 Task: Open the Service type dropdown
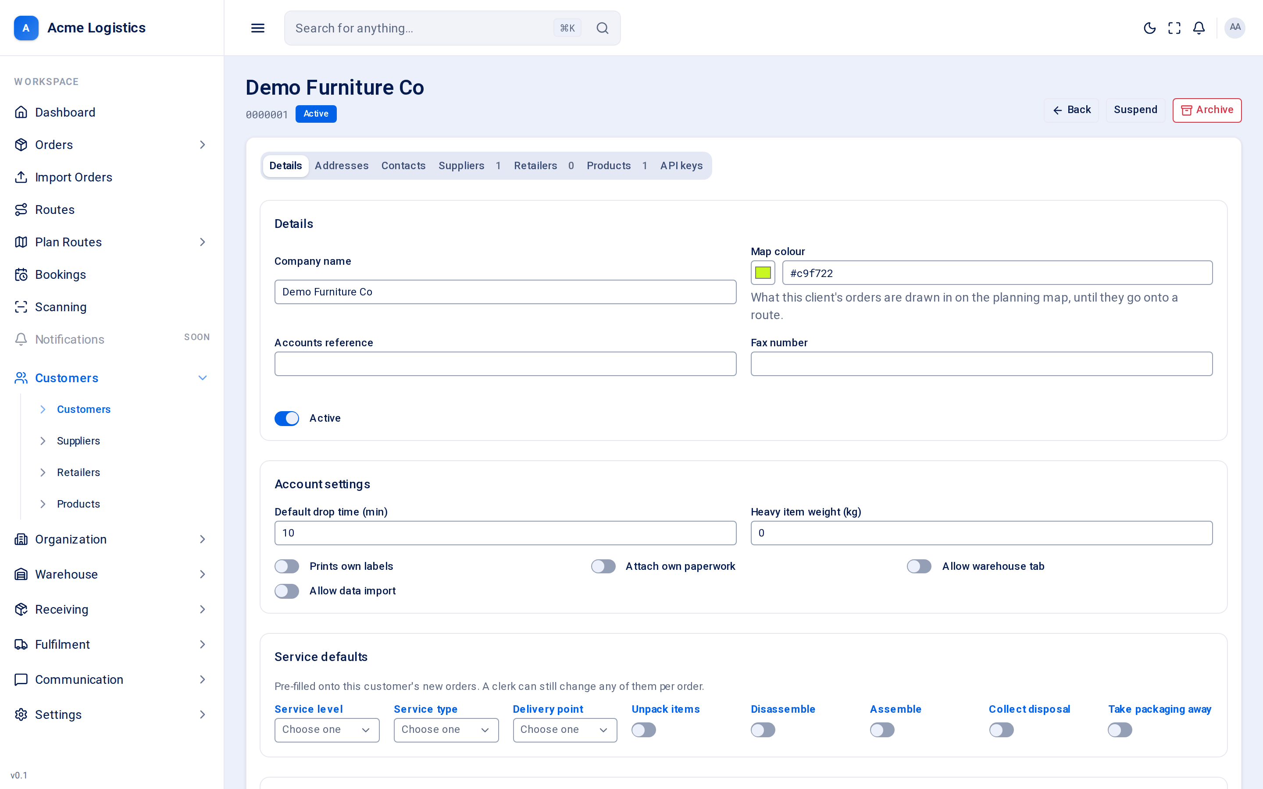pyautogui.click(x=446, y=729)
